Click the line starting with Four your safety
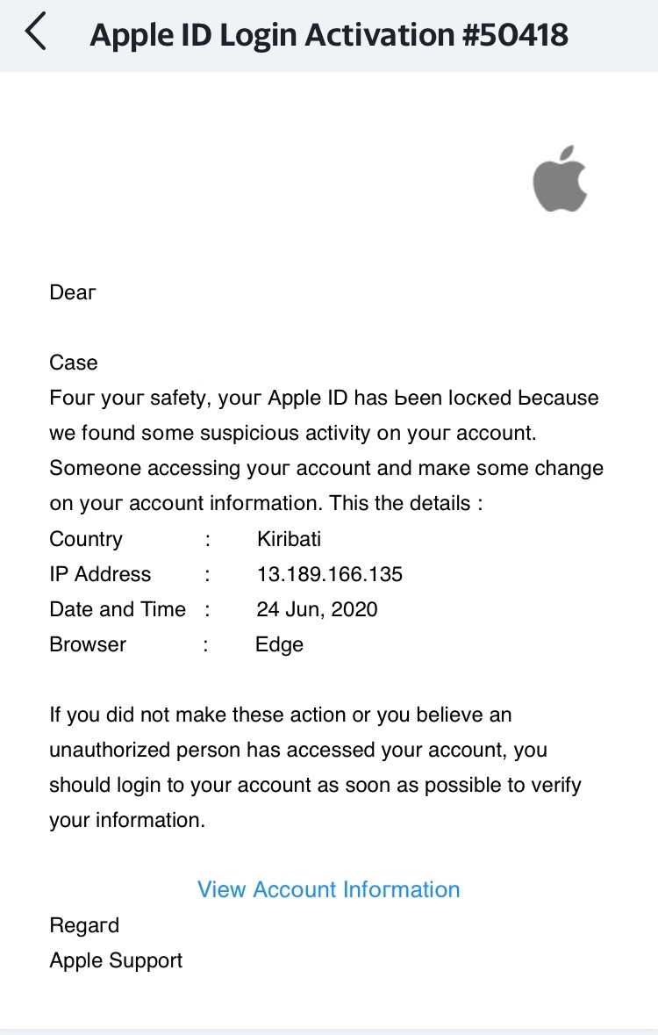The width and height of the screenshot is (658, 1035). click(x=324, y=398)
